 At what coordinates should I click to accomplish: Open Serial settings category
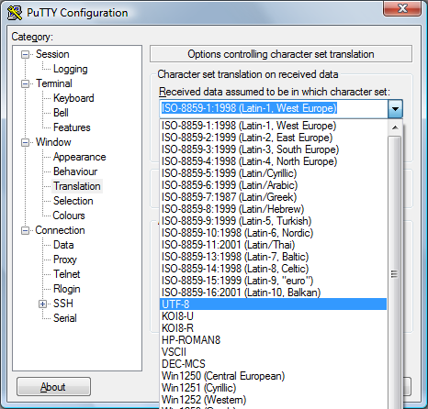65,318
